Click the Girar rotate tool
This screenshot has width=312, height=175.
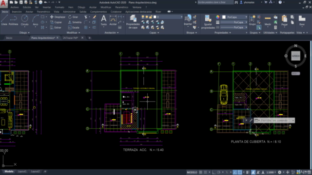(x=73, y=17)
